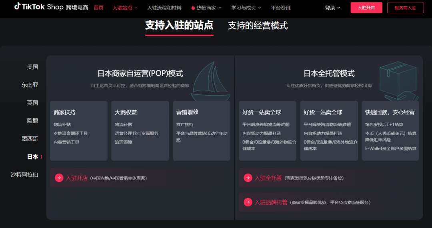
Task: Click the 服务商入驻 button
Action: (x=405, y=8)
